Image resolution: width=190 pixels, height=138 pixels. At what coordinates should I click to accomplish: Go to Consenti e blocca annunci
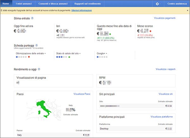[53, 4]
